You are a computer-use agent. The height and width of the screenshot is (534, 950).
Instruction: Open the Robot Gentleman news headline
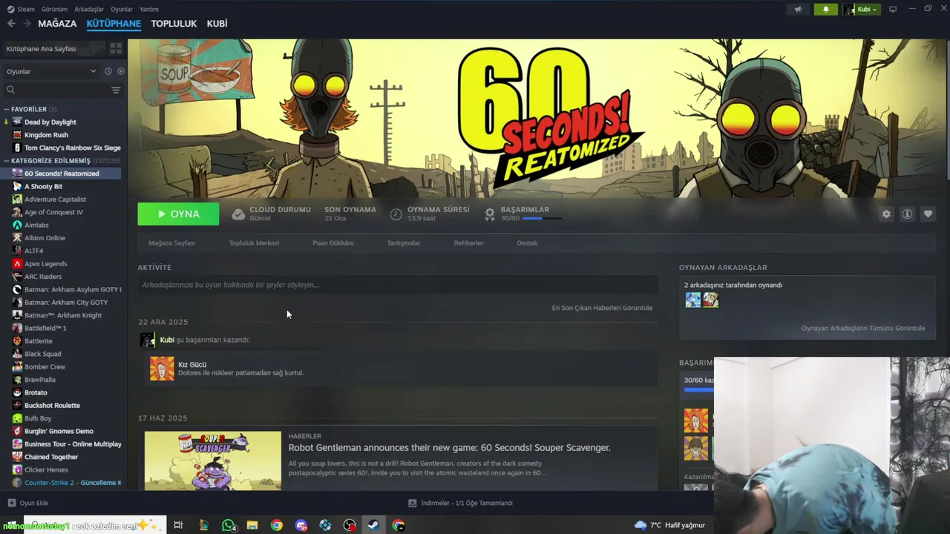pyautogui.click(x=449, y=448)
